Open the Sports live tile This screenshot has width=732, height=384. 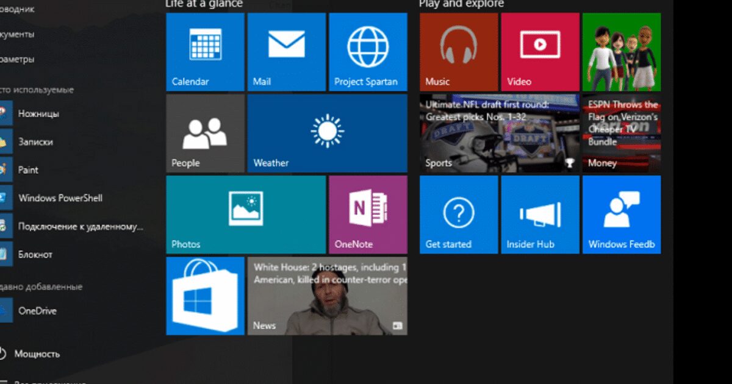pyautogui.click(x=500, y=133)
